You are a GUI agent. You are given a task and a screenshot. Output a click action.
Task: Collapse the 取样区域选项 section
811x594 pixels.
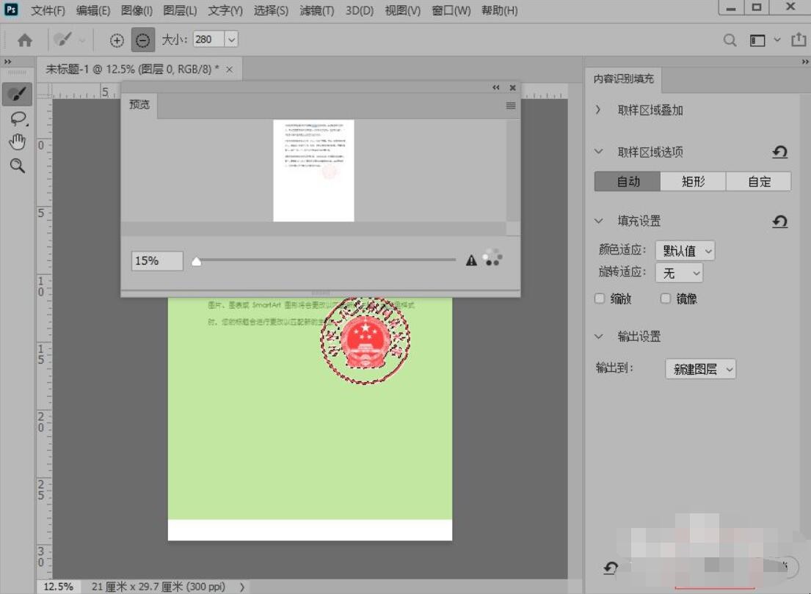tap(598, 152)
